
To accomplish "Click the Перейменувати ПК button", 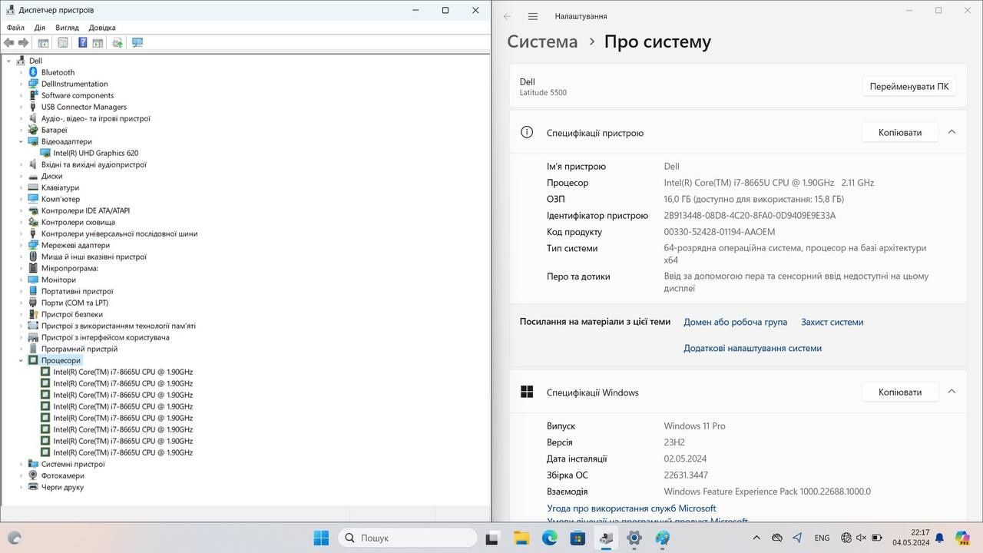I will click(x=909, y=87).
